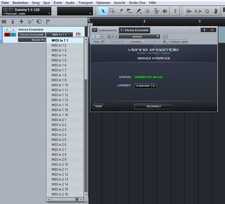Open the Instrumente window menu arrow
The image size is (225, 204).
coord(95,30)
